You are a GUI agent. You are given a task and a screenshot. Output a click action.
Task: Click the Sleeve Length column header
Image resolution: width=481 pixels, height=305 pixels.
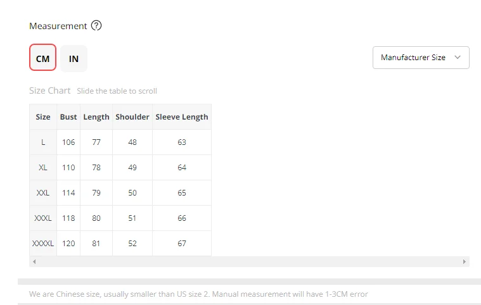pos(182,117)
